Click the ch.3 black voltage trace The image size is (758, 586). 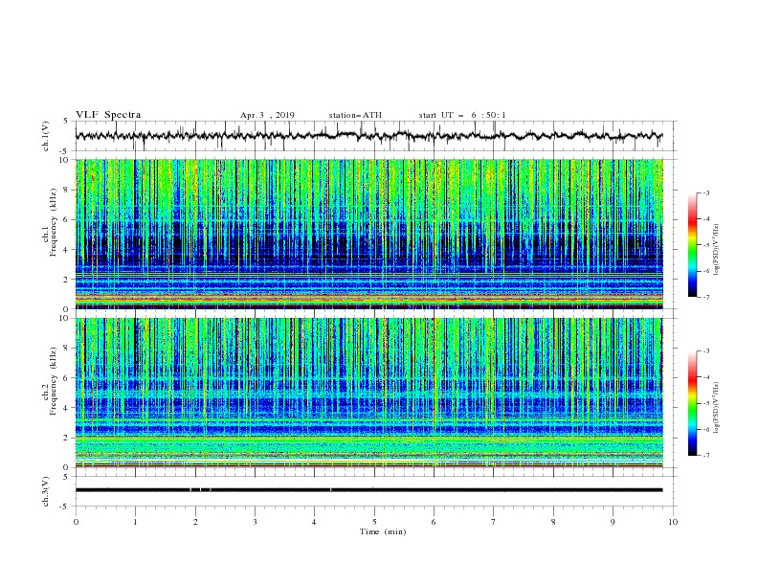pyautogui.click(x=368, y=490)
